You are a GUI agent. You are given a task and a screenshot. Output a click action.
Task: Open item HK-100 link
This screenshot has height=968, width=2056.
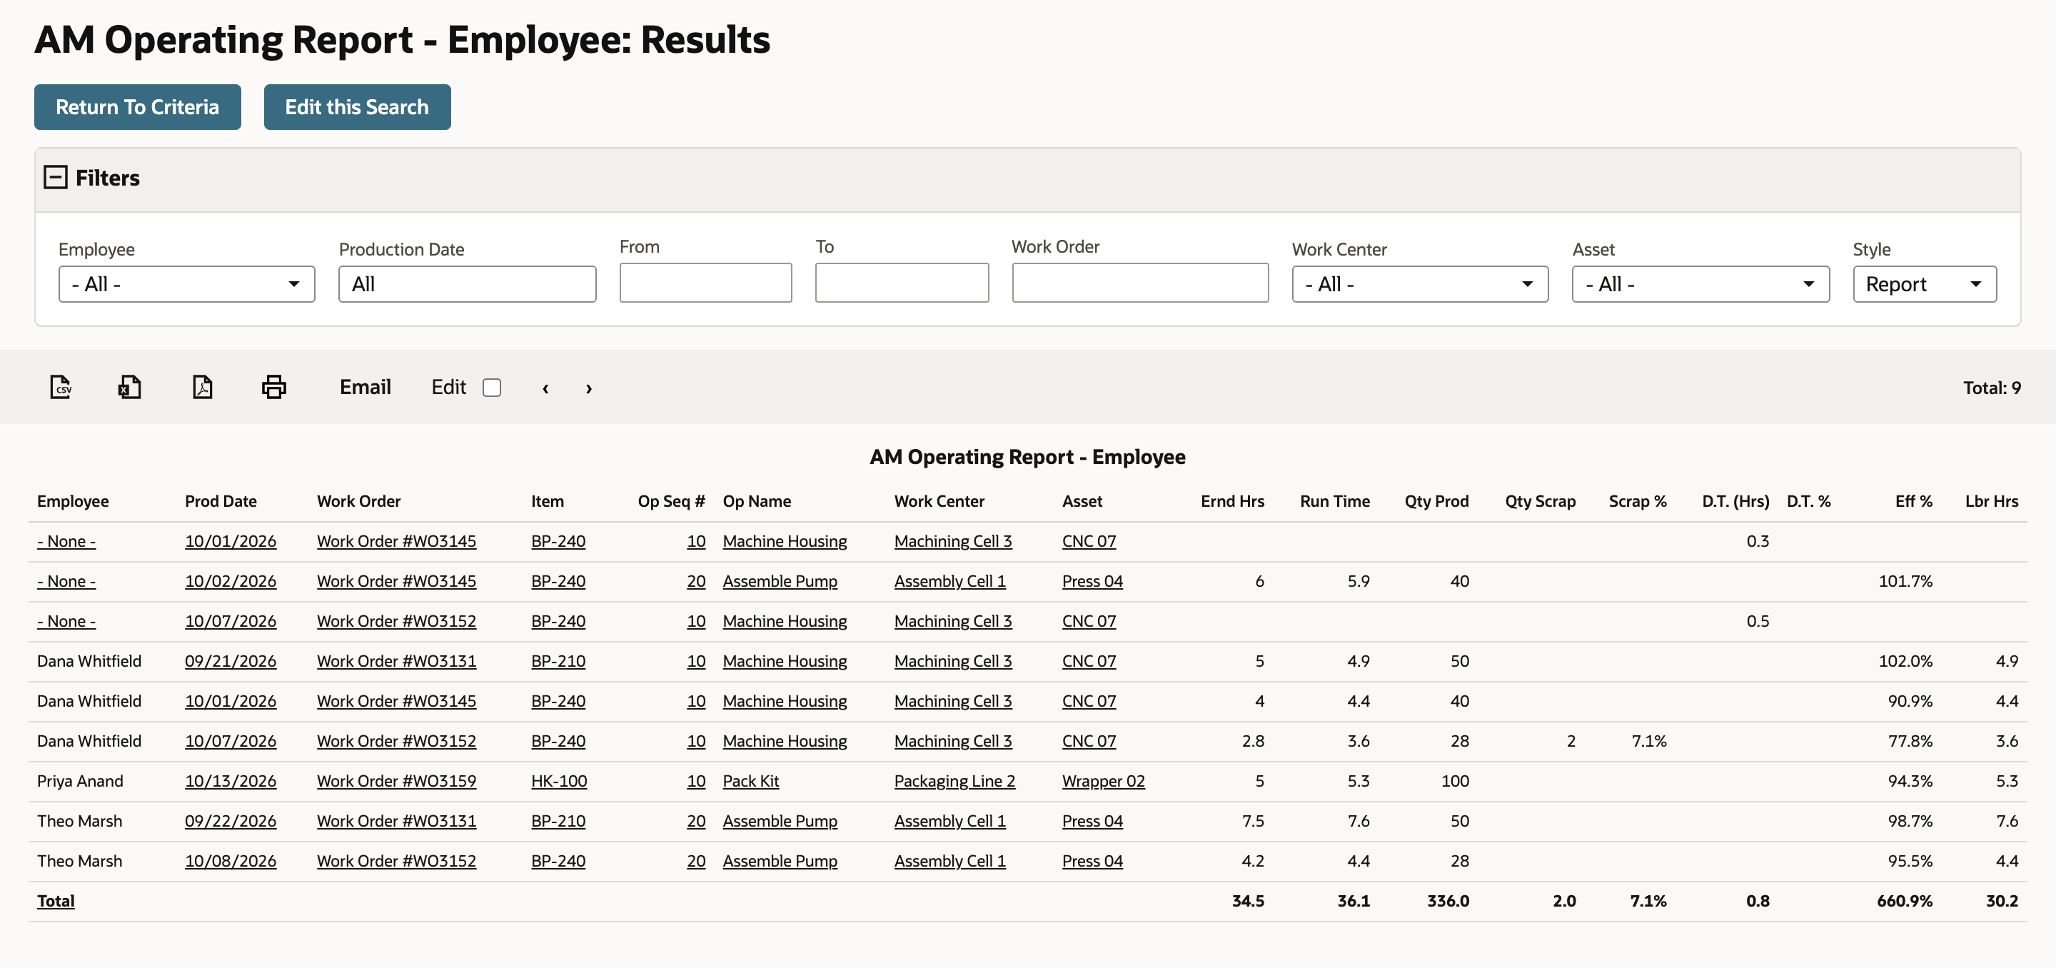pyautogui.click(x=559, y=781)
